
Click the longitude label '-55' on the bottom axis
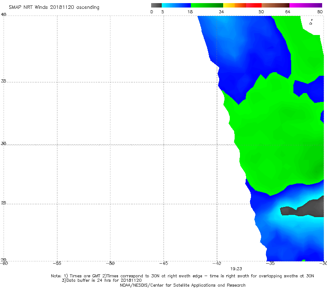[57, 263]
